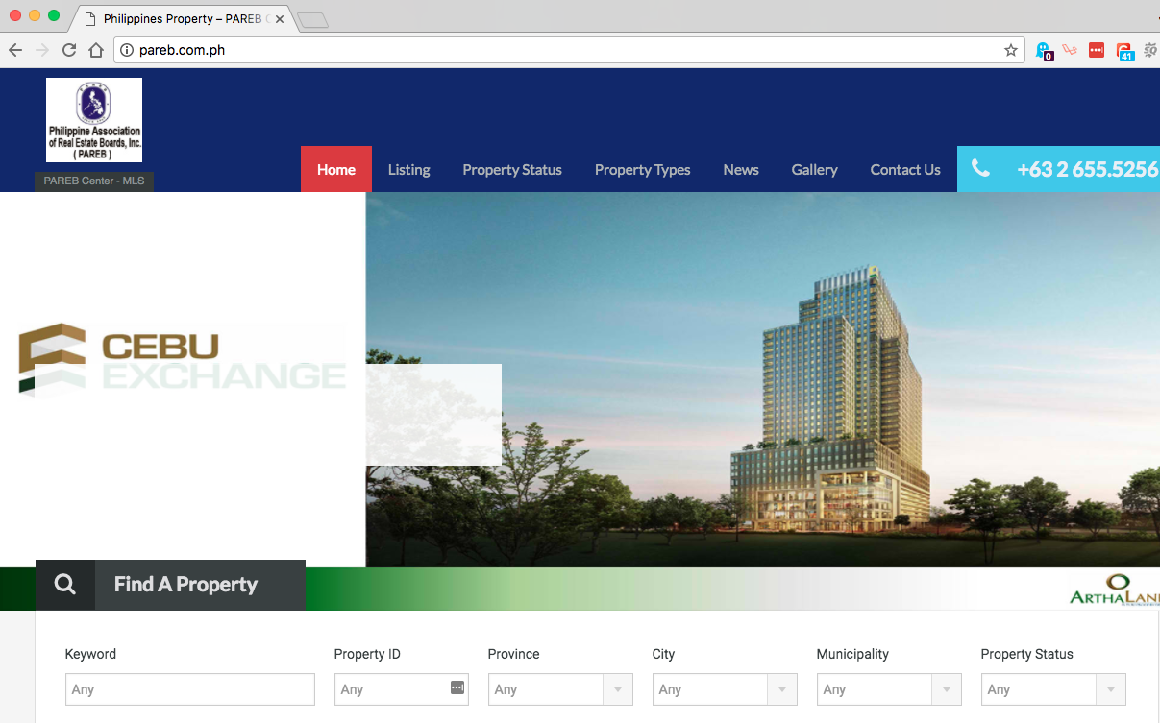The width and height of the screenshot is (1160, 723).
Task: Go back using the browser back arrow
Action: point(15,50)
